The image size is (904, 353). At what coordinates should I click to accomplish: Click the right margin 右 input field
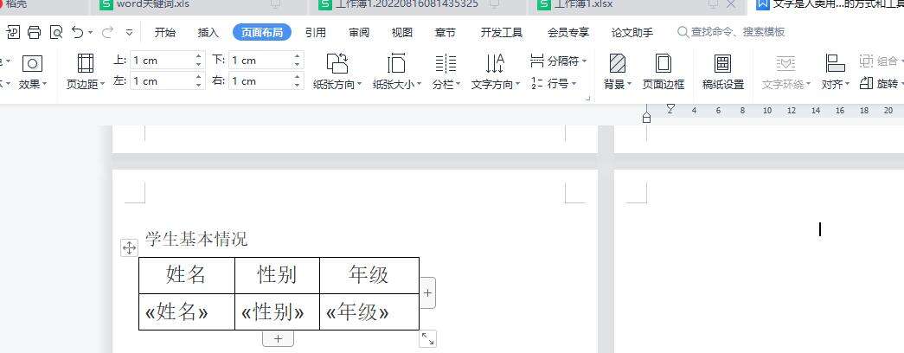[260, 80]
